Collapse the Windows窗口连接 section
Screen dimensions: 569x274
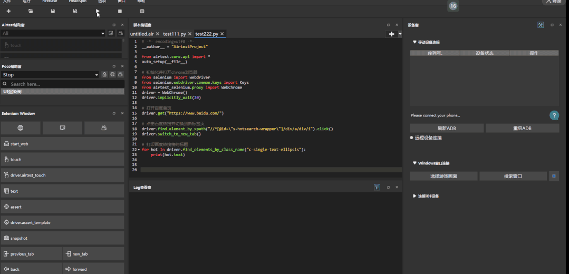point(415,163)
